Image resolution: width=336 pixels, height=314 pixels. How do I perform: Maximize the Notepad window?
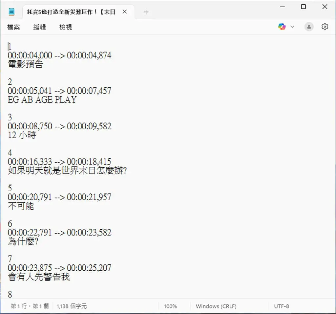click(303, 7)
